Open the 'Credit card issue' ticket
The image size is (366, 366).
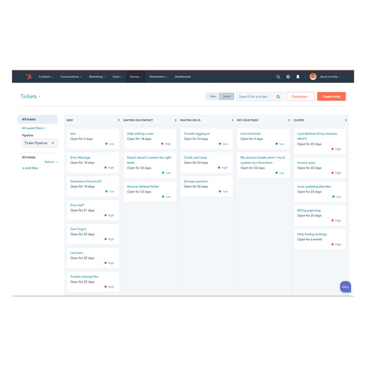click(195, 157)
